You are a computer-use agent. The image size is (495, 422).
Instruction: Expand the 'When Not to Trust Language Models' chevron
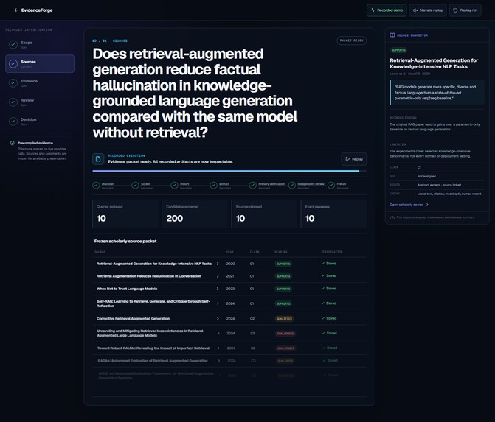[x=218, y=289]
